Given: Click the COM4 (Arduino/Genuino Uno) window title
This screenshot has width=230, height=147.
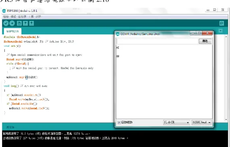Looking at the screenshot, I should coord(140,34).
